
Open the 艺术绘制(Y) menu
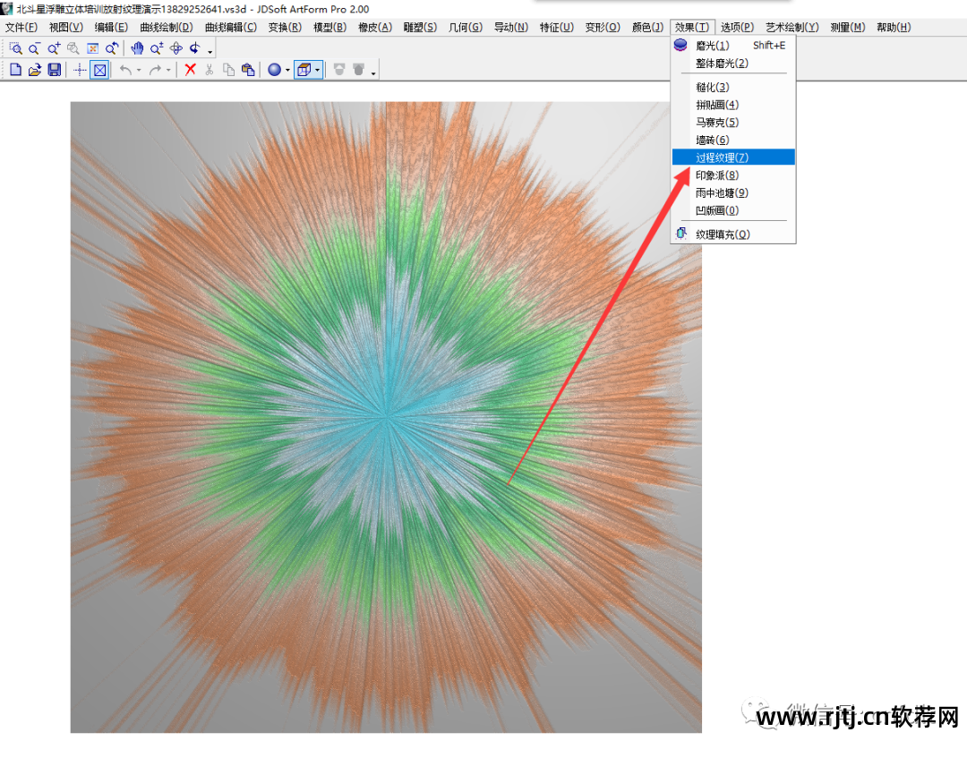792,27
